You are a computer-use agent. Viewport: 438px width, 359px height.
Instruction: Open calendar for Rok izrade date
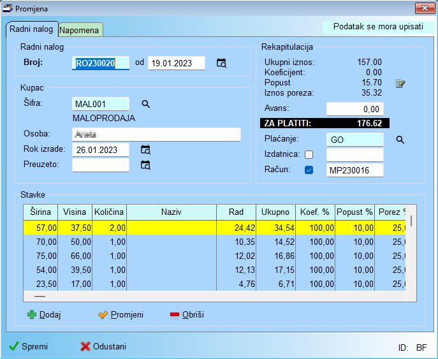(x=145, y=150)
